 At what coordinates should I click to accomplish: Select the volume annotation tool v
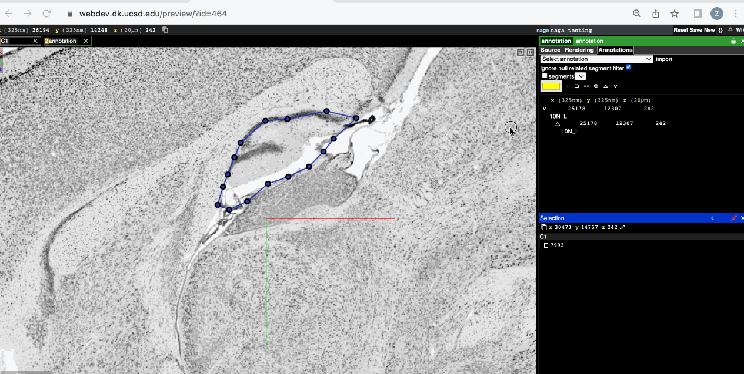pos(615,86)
